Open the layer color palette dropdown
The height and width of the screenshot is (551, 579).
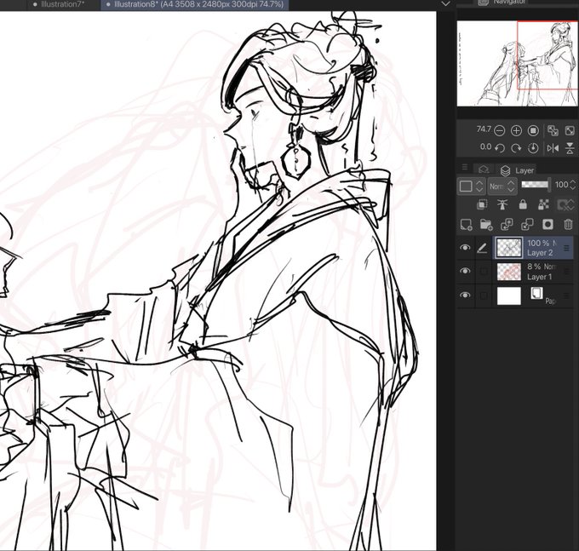pos(471,187)
